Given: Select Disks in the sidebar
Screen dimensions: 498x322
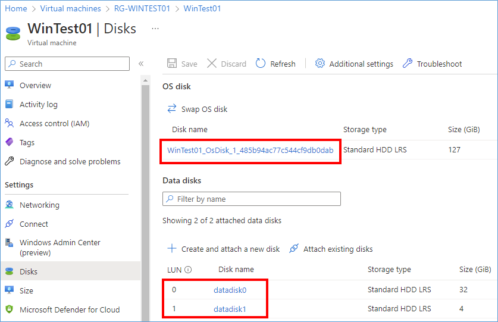Looking at the screenshot, I should 71,271.
